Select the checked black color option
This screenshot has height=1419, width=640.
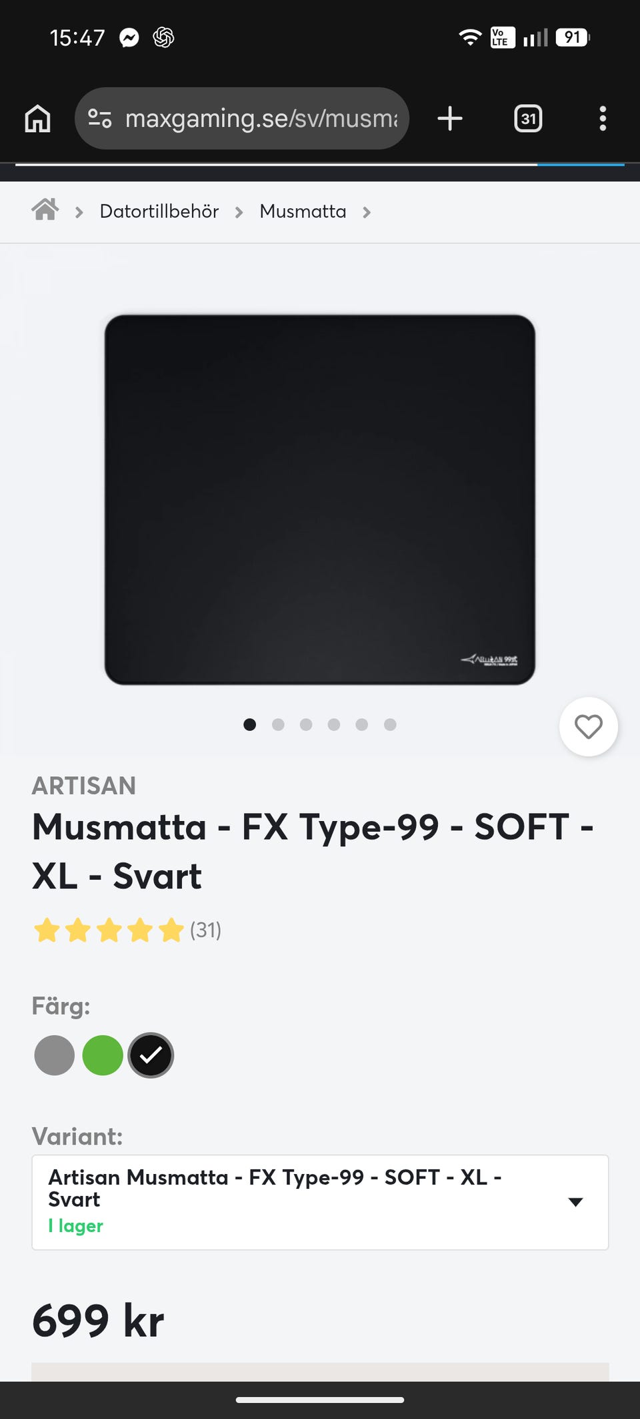pos(151,1055)
